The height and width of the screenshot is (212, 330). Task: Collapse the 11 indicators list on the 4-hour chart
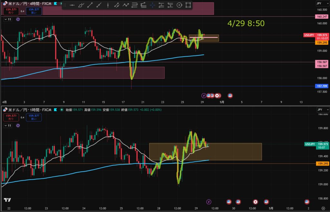click(8, 19)
